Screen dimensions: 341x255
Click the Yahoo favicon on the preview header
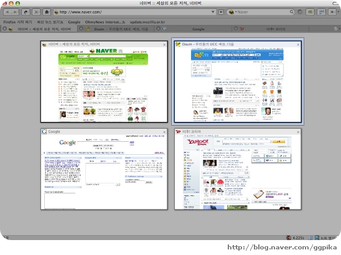(178, 131)
